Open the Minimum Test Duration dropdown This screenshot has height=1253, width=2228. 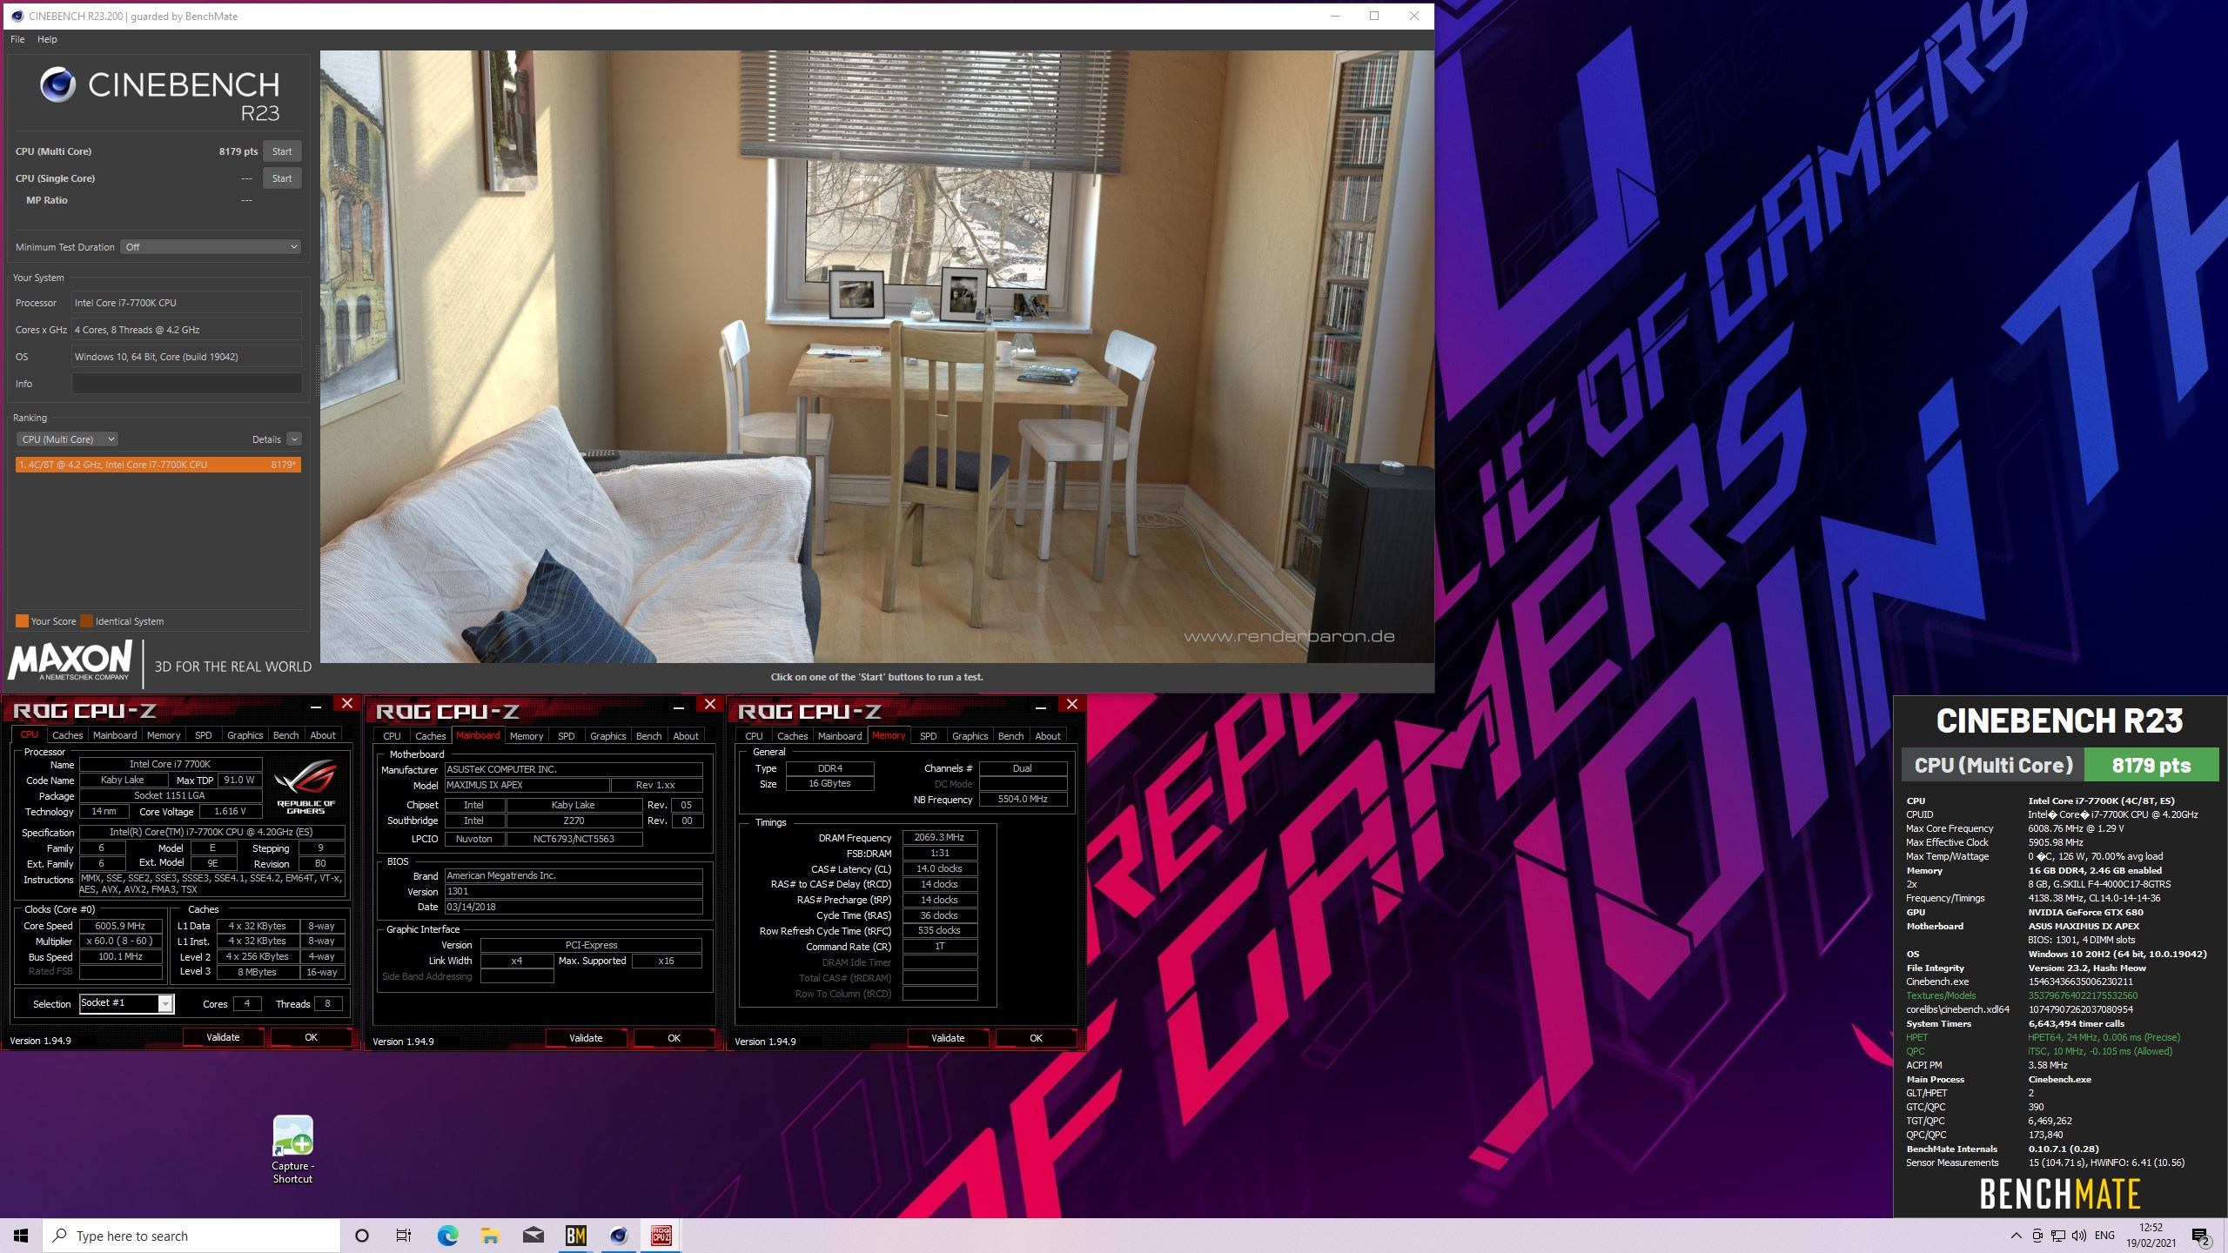pos(211,247)
